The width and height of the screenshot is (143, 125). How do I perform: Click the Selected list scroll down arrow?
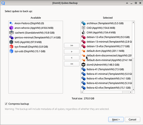point(133,89)
